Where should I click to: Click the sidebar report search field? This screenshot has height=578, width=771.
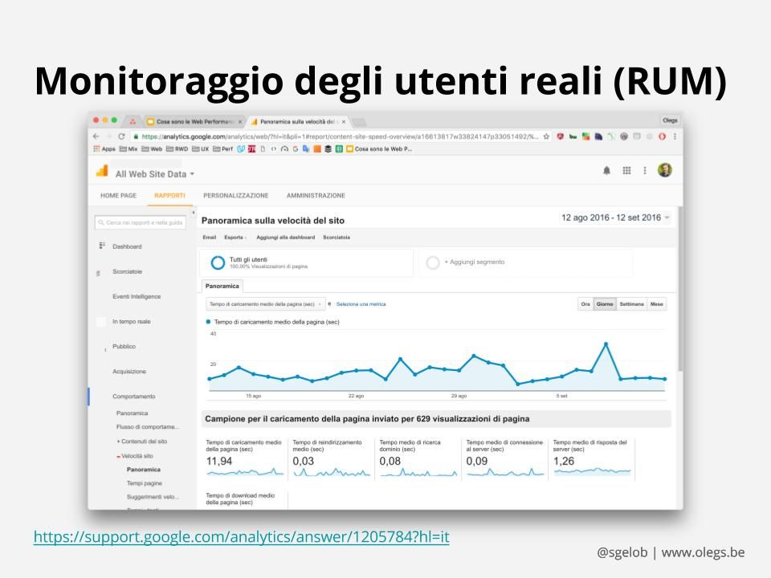click(x=141, y=222)
